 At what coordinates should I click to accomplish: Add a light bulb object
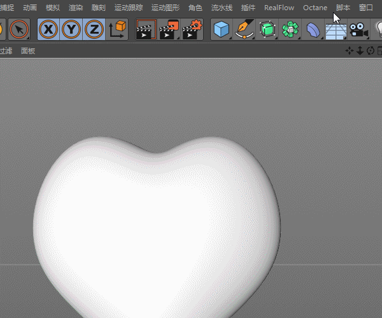point(378,29)
